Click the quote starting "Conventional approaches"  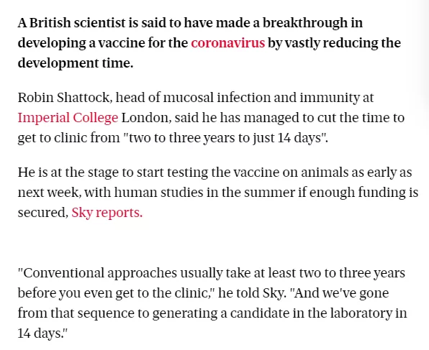click(x=212, y=303)
